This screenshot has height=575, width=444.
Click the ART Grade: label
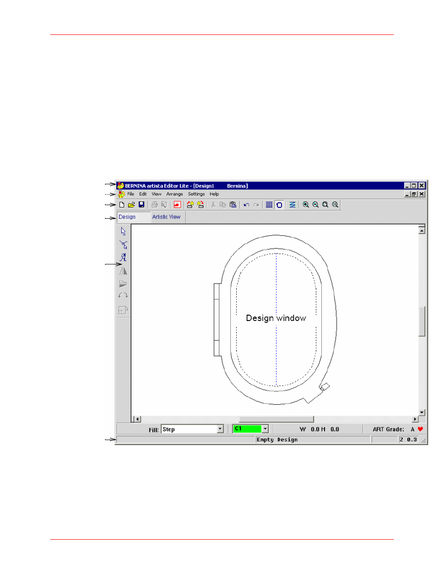click(388, 429)
